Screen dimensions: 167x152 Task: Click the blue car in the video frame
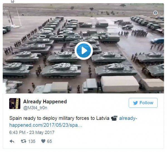point(157,41)
